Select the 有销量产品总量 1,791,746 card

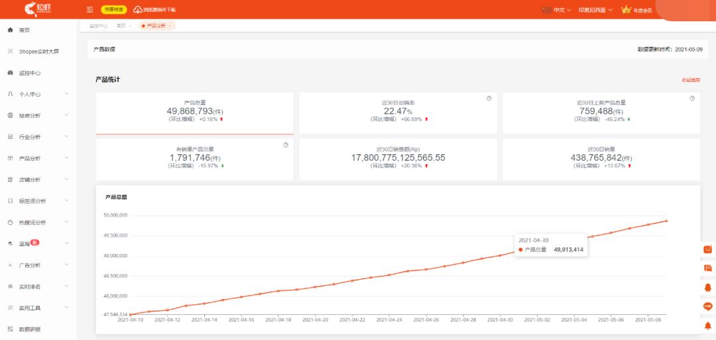pos(195,159)
